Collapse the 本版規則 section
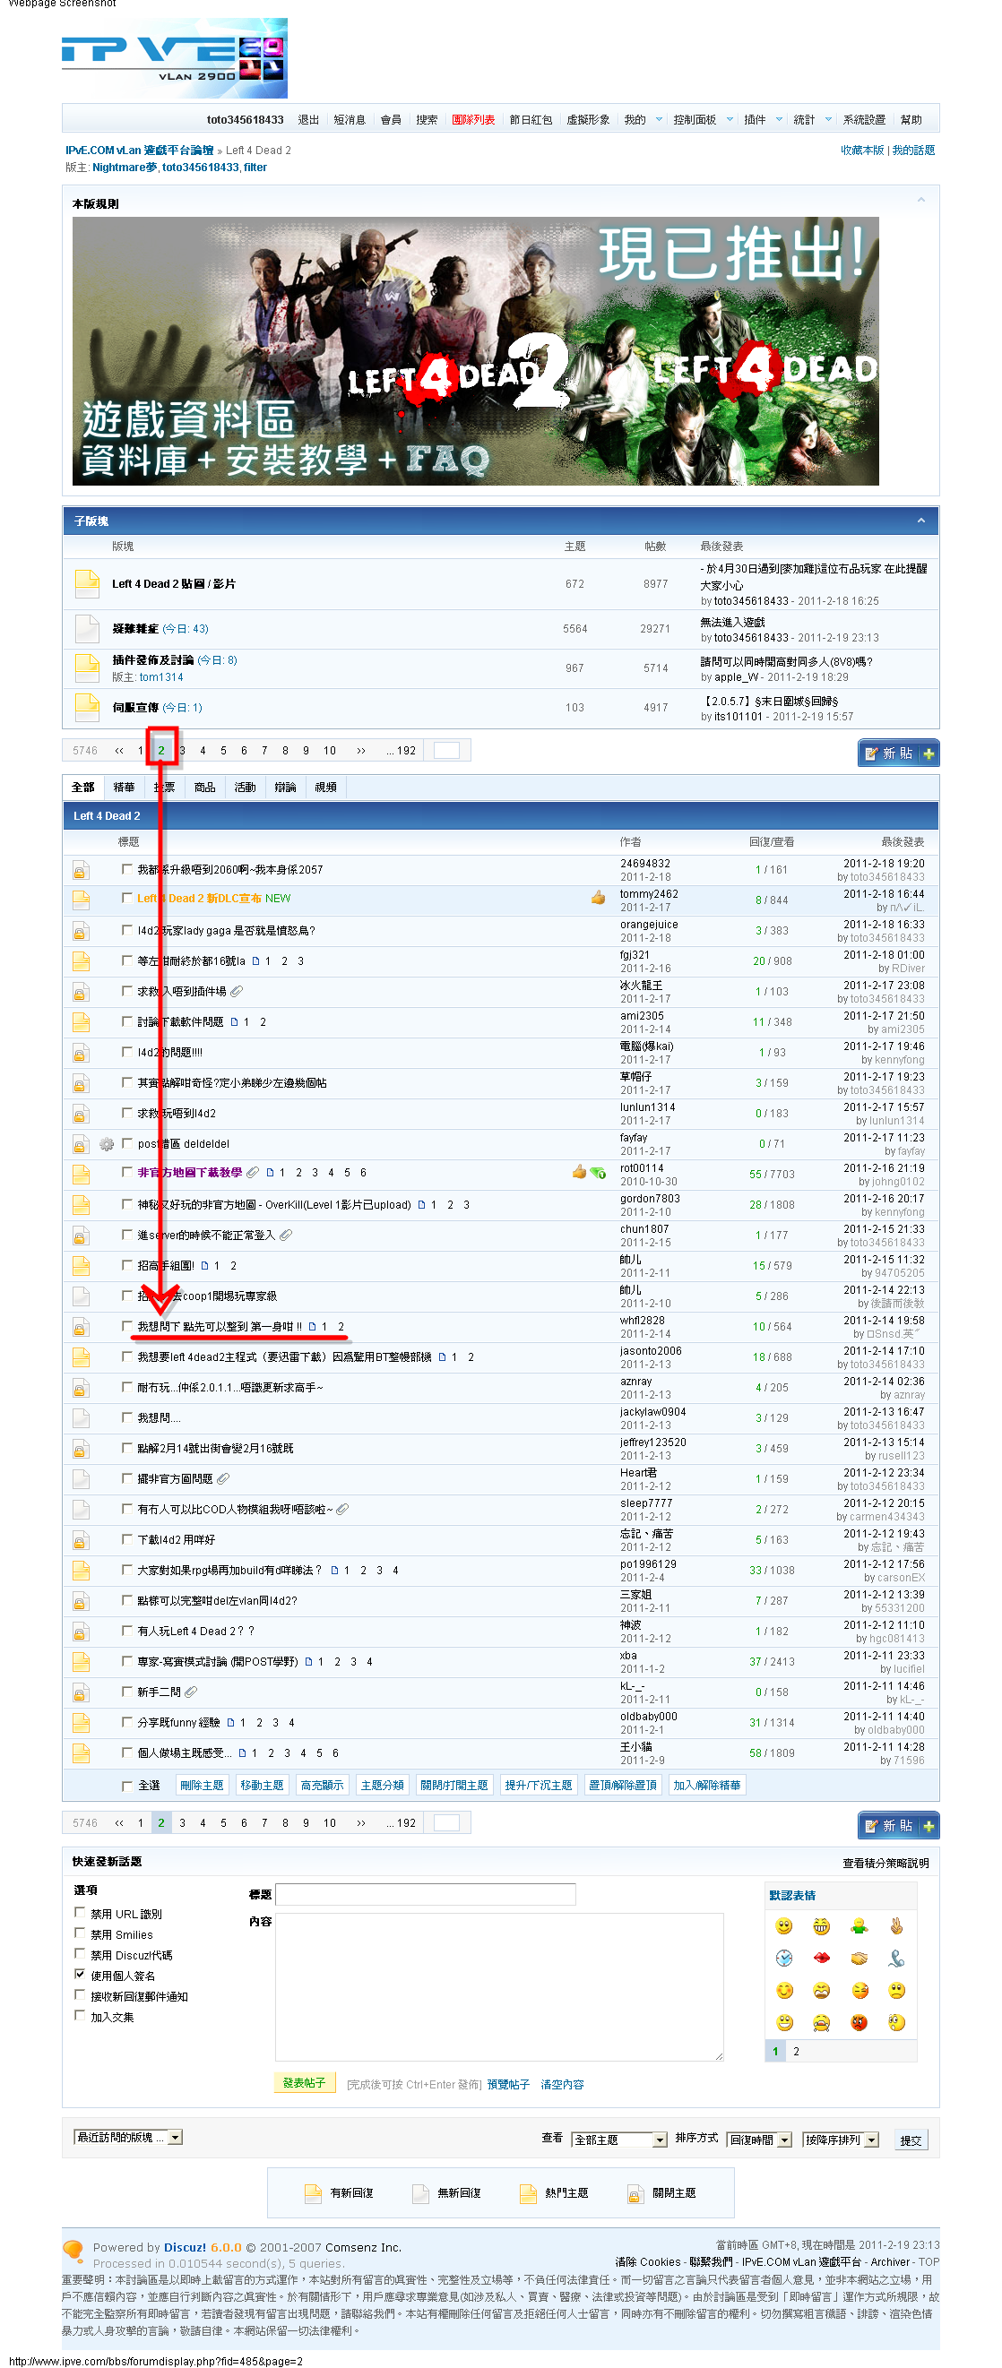Image resolution: width=1002 pixels, height=2368 pixels. (x=921, y=201)
